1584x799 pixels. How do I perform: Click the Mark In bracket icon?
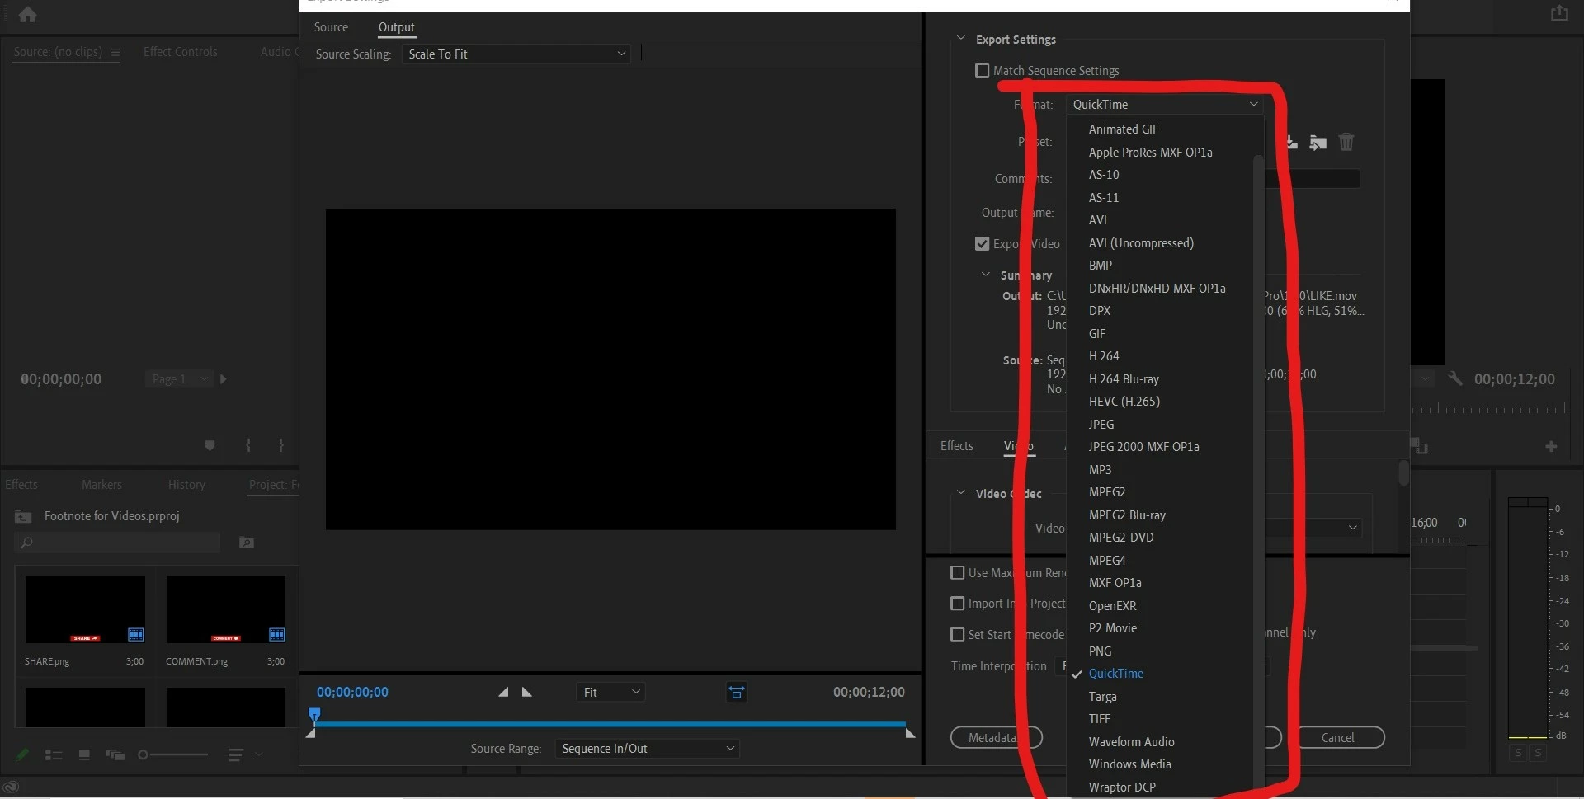(248, 445)
